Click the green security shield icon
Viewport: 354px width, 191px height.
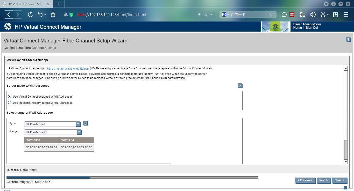pyautogui.click(x=71, y=15)
